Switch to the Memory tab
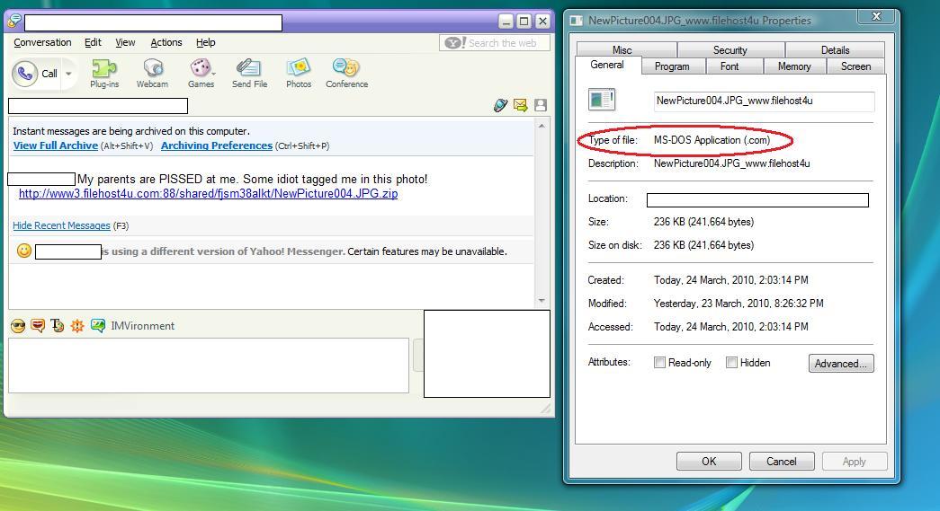Image resolution: width=940 pixels, height=511 pixels. click(x=794, y=66)
